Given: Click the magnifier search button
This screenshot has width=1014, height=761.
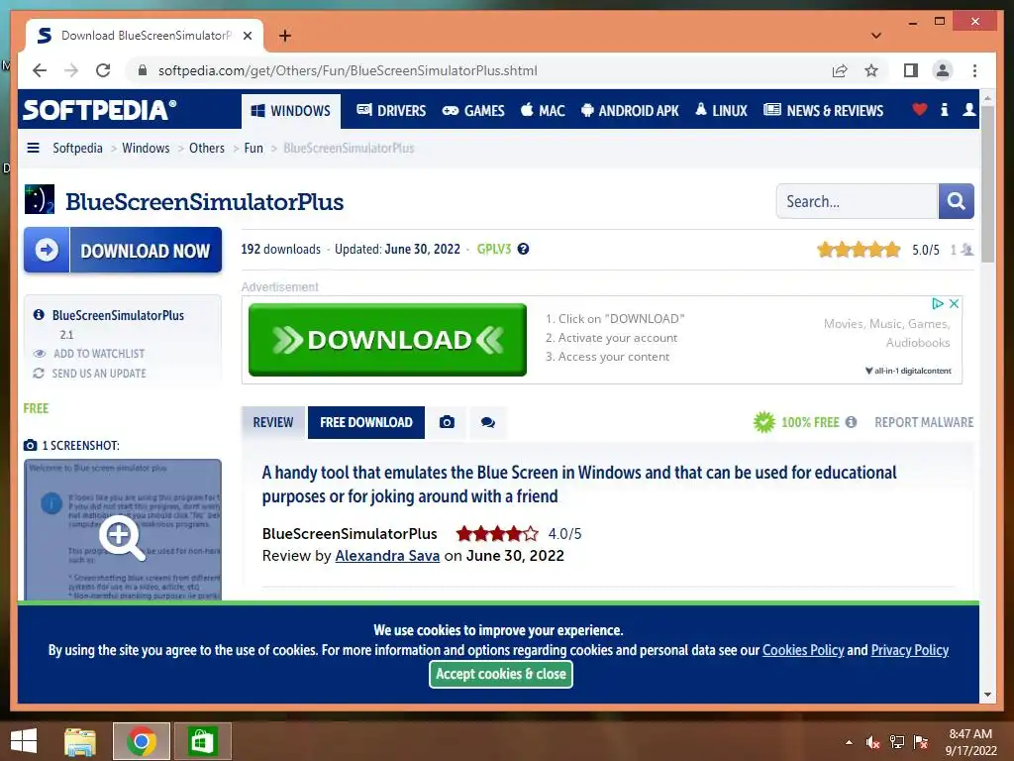Looking at the screenshot, I should pos(956,201).
